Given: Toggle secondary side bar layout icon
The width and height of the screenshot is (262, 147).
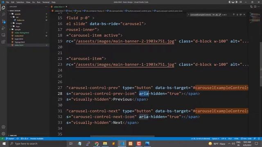Looking at the screenshot, I should coord(236,2).
